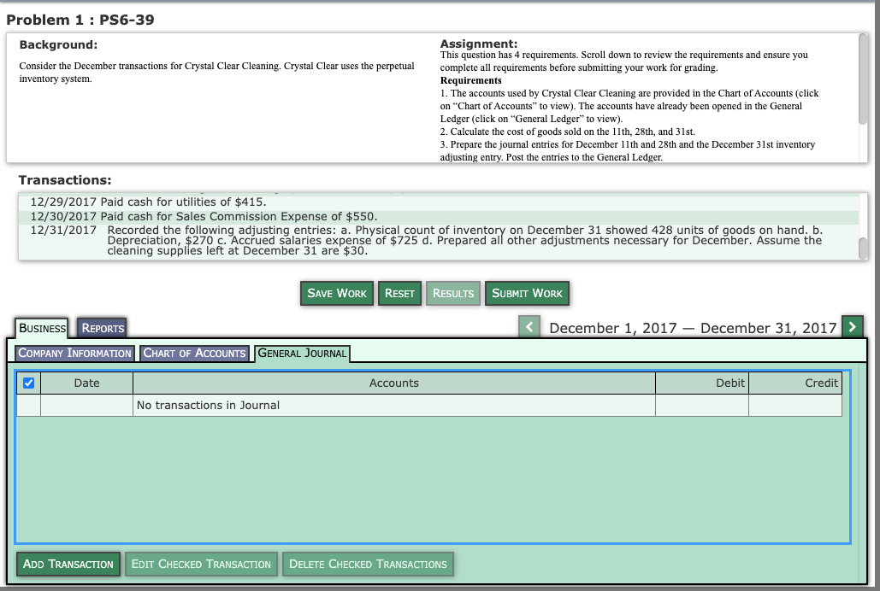Viewport: 880px width, 591px height.
Task: Switch to Reports tab
Action: click(x=102, y=328)
